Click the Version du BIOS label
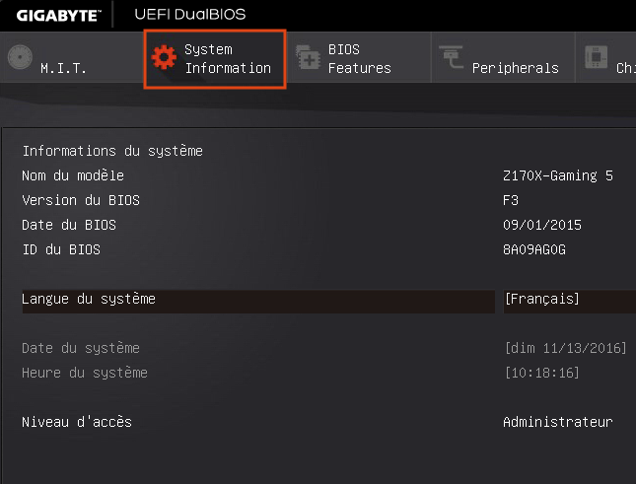636x484 pixels. pos(81,201)
